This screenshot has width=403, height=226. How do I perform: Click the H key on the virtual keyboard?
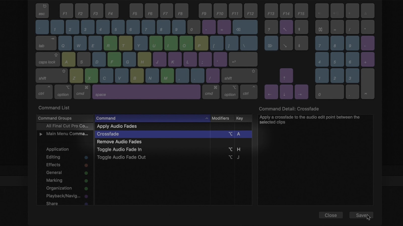pyautogui.click(x=144, y=59)
